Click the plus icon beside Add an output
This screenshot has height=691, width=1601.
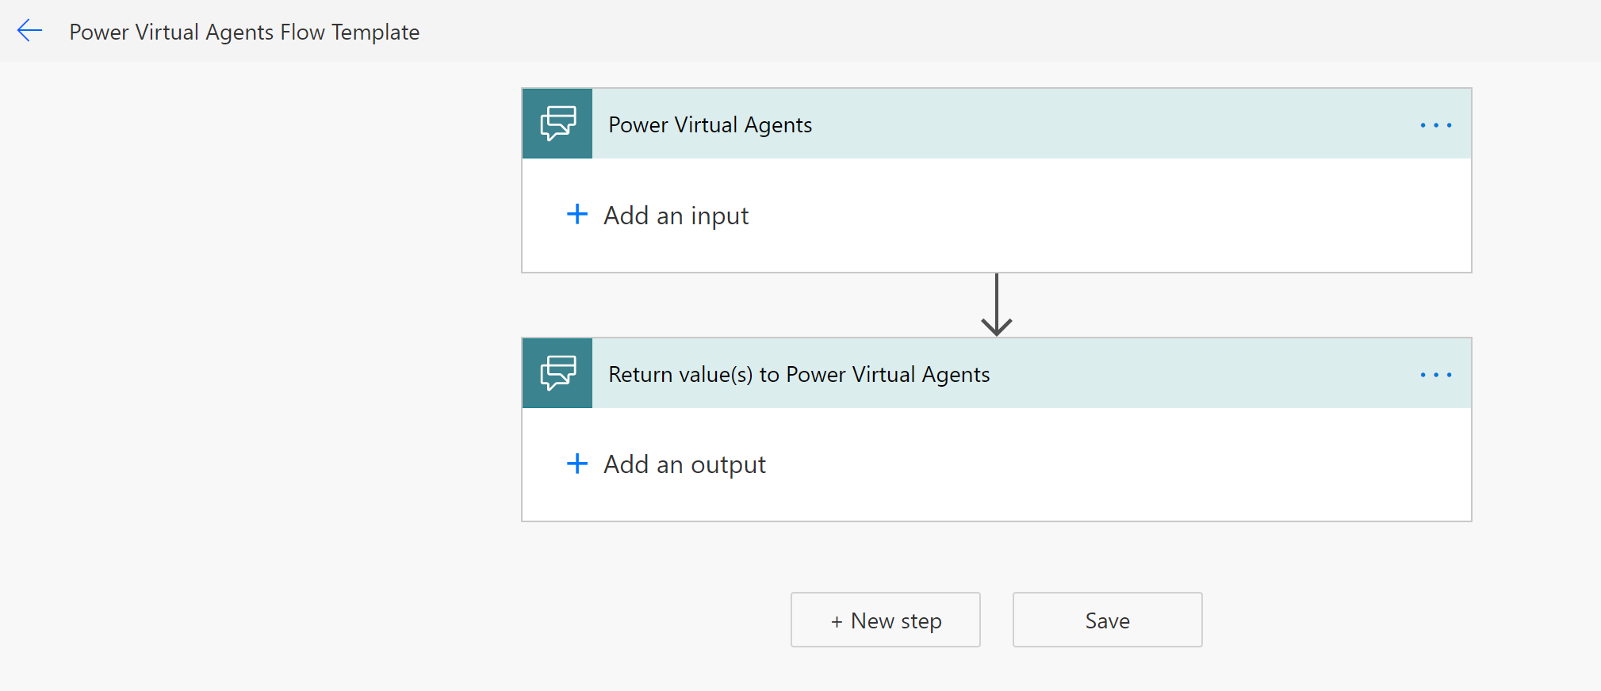pos(577,464)
